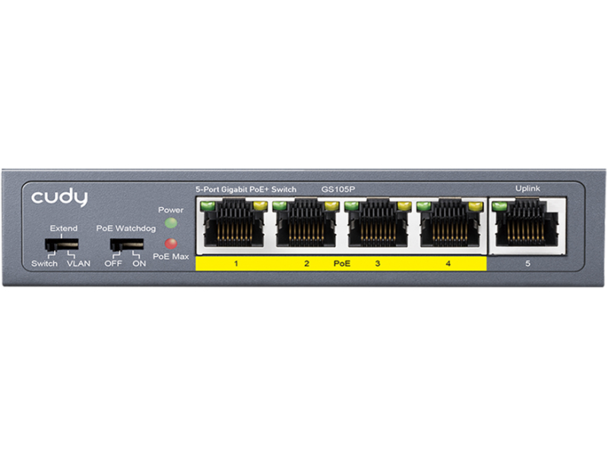Click yellow PoE LED on port 4
Viewport: 608px width, 456px height.
pos(476,206)
